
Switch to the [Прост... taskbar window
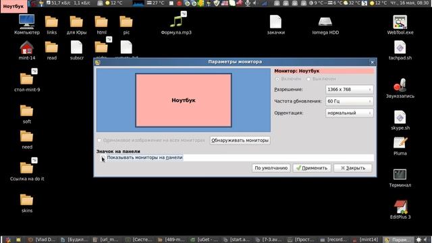301,240
